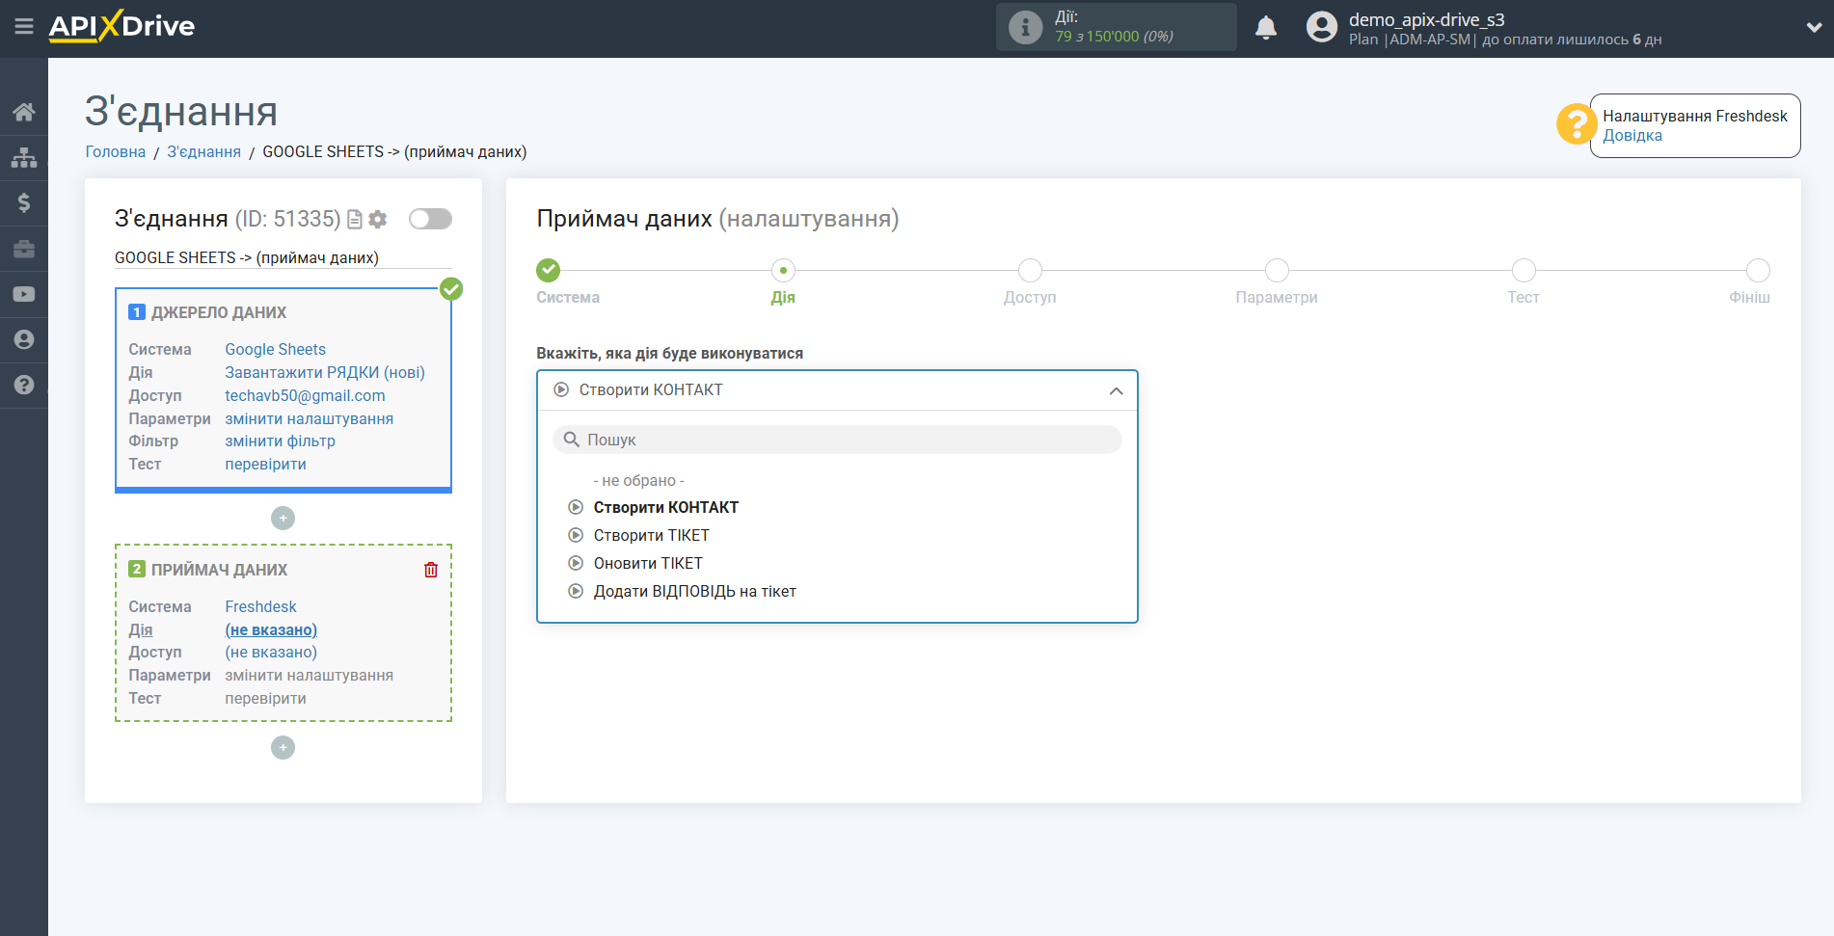Select Оновити ТІКЕТ option
The width and height of the screenshot is (1834, 936).
[648, 564]
